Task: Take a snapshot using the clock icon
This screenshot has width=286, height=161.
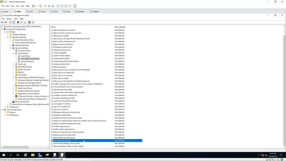Action: (x=45, y=6)
